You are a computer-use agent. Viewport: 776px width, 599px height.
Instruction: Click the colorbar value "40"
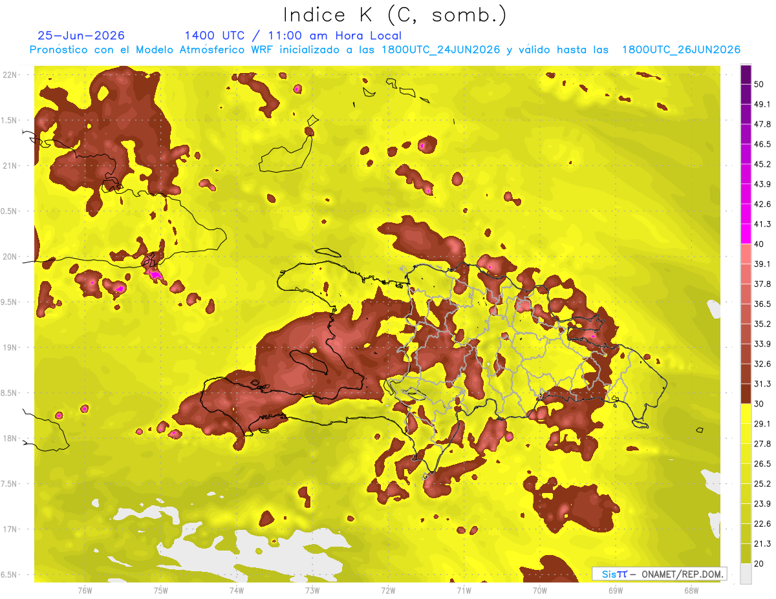point(759,244)
